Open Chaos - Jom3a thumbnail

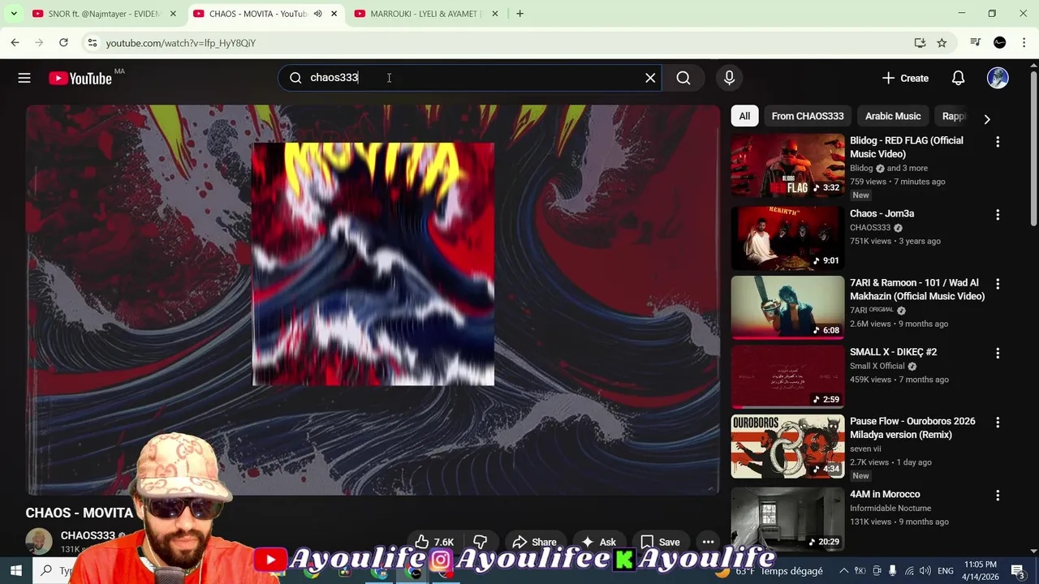pos(787,238)
